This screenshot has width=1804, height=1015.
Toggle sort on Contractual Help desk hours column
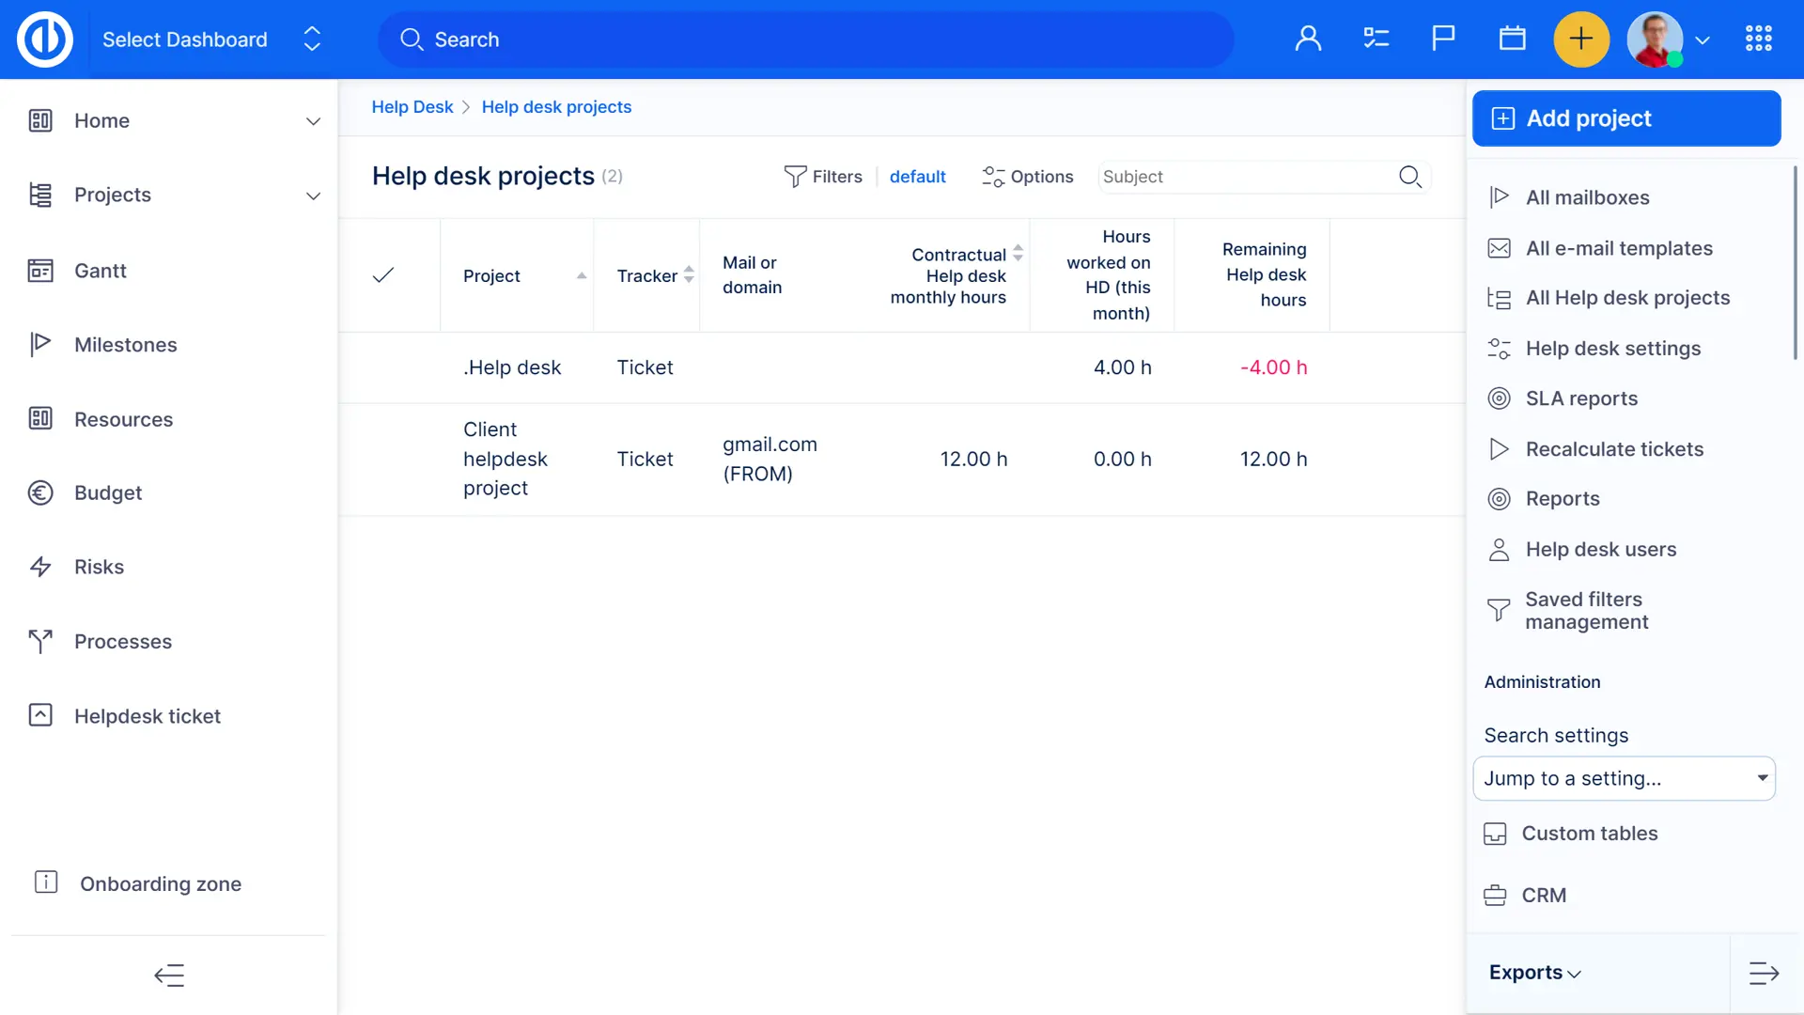click(1018, 253)
